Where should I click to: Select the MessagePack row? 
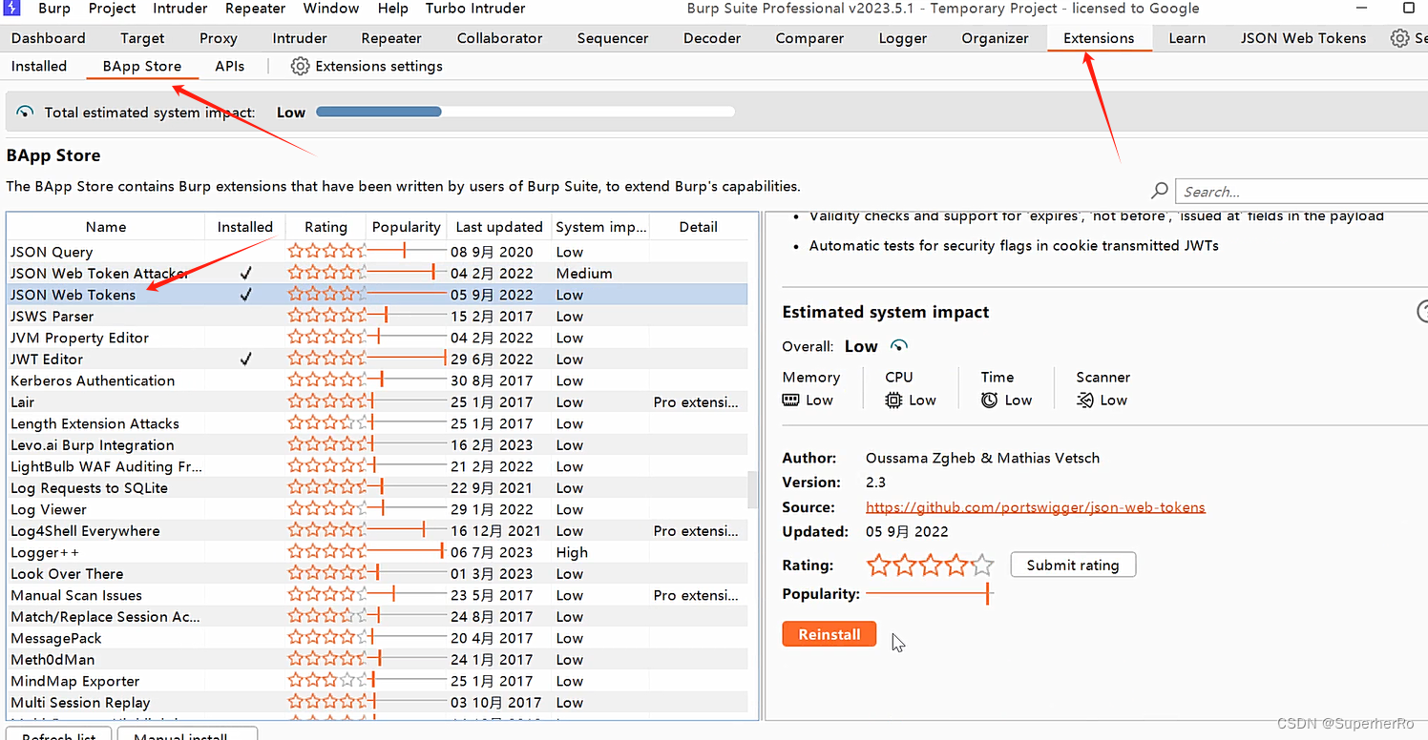point(377,638)
